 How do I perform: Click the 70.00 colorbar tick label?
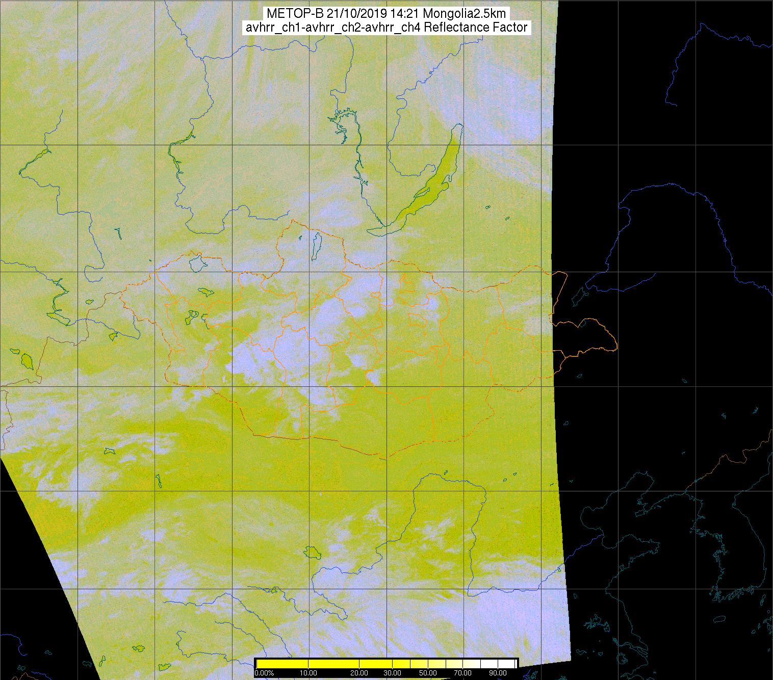463,673
